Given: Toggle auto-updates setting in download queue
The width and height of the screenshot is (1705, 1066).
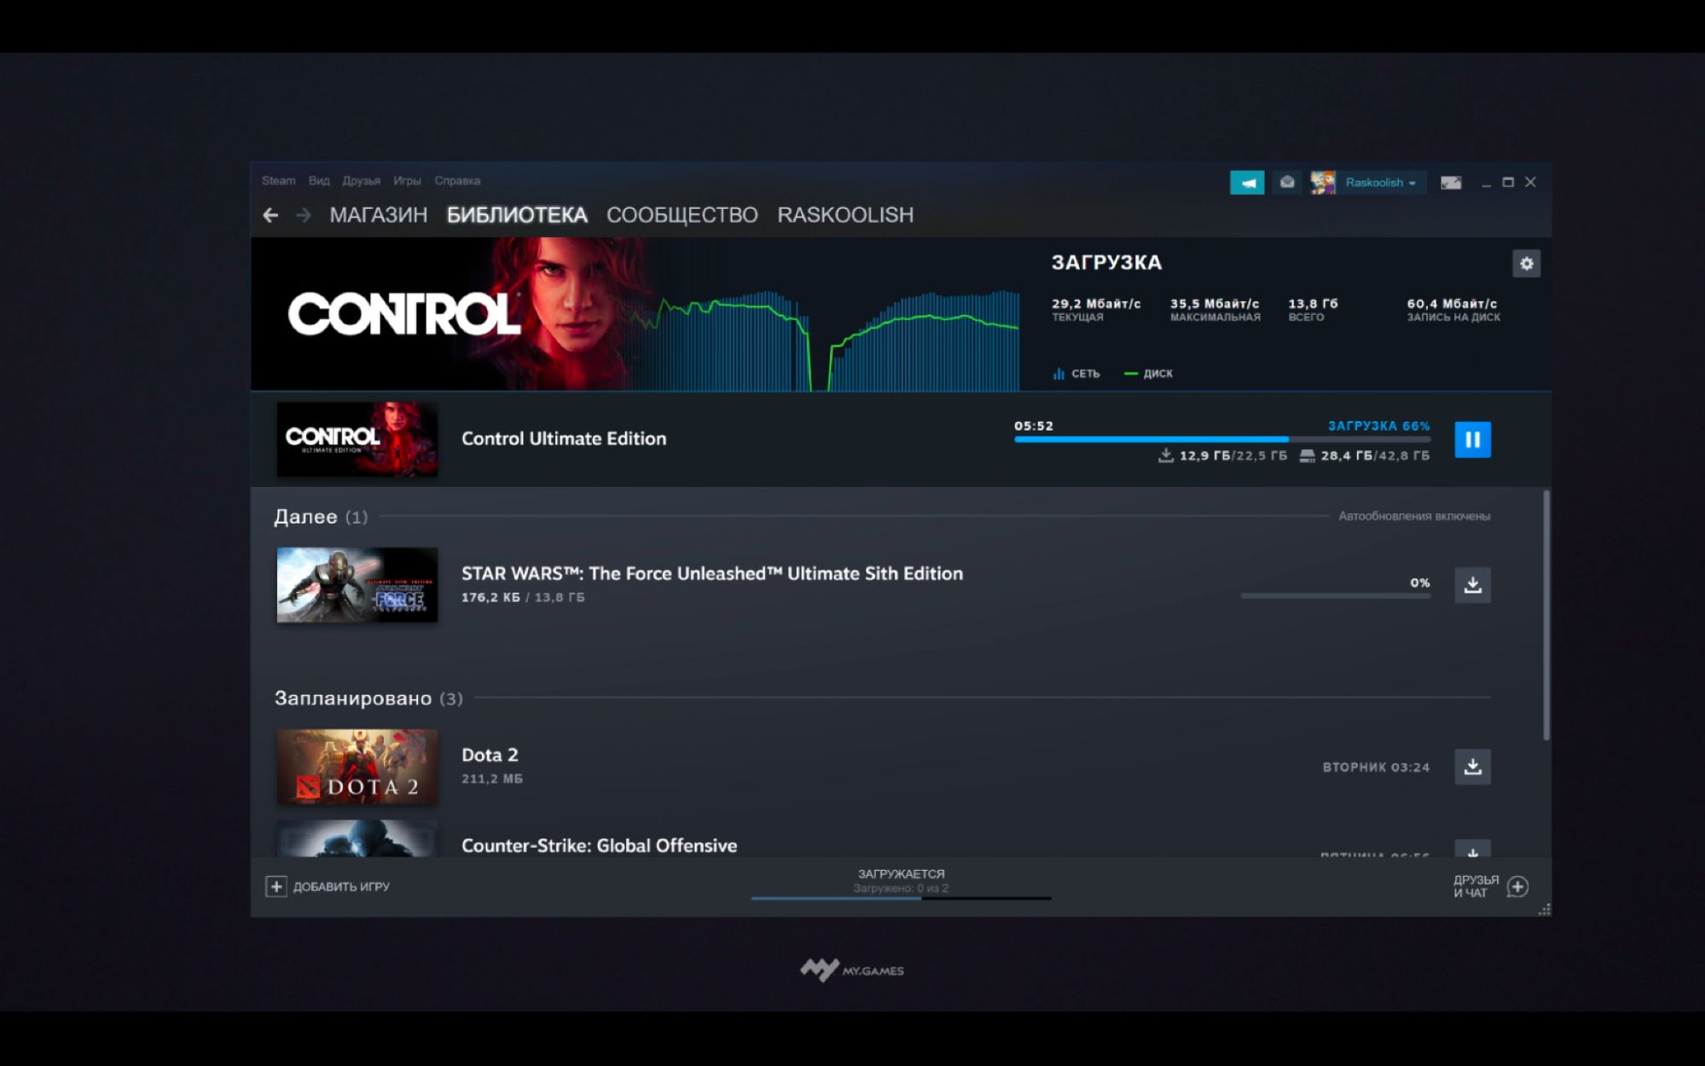Looking at the screenshot, I should (x=1414, y=516).
